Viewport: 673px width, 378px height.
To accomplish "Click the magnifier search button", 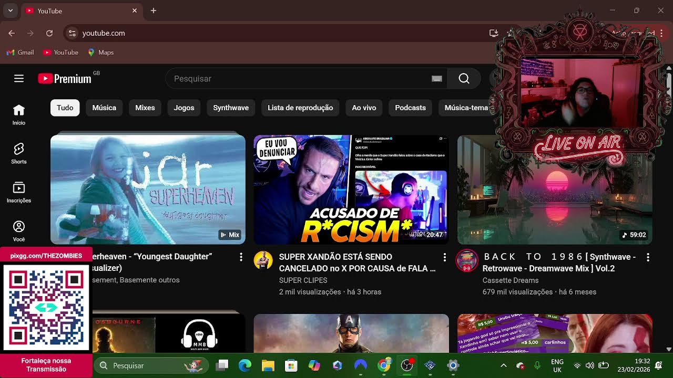I will (x=464, y=79).
